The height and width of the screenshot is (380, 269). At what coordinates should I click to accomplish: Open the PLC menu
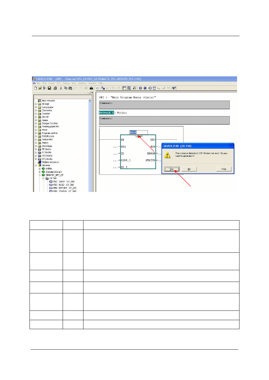58,83
